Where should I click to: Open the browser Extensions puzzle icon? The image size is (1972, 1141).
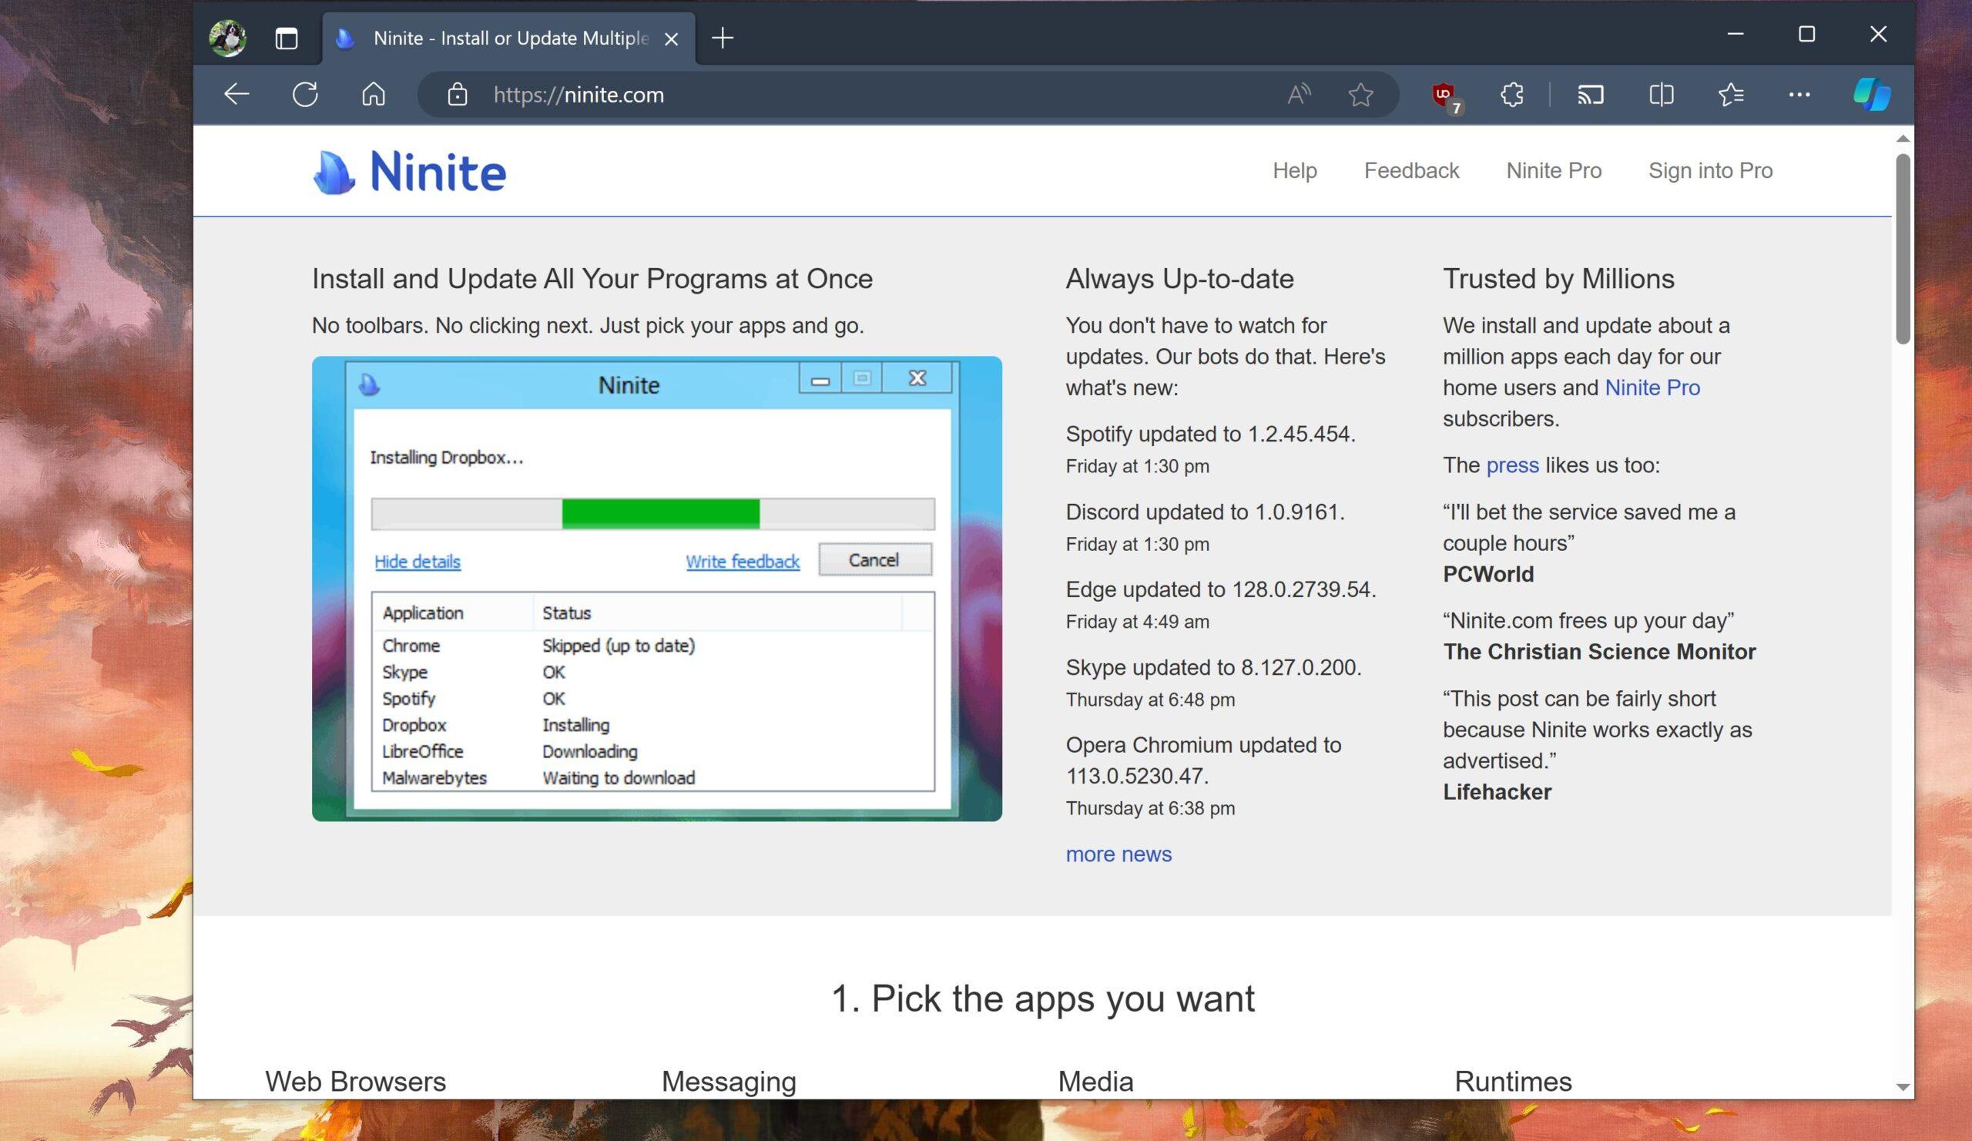click(x=1511, y=95)
